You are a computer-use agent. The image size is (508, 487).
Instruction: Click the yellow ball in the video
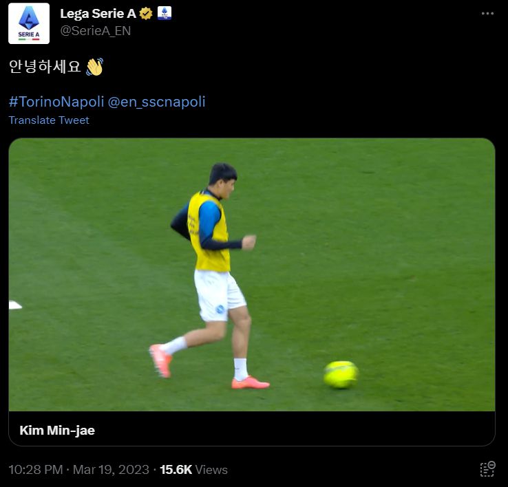pos(341,374)
